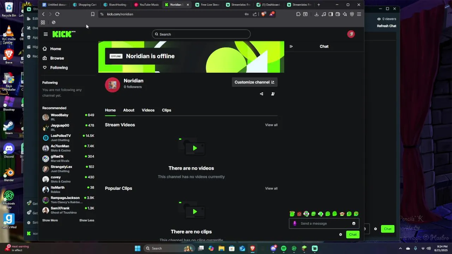Switch to the Clips tab

coord(166,110)
